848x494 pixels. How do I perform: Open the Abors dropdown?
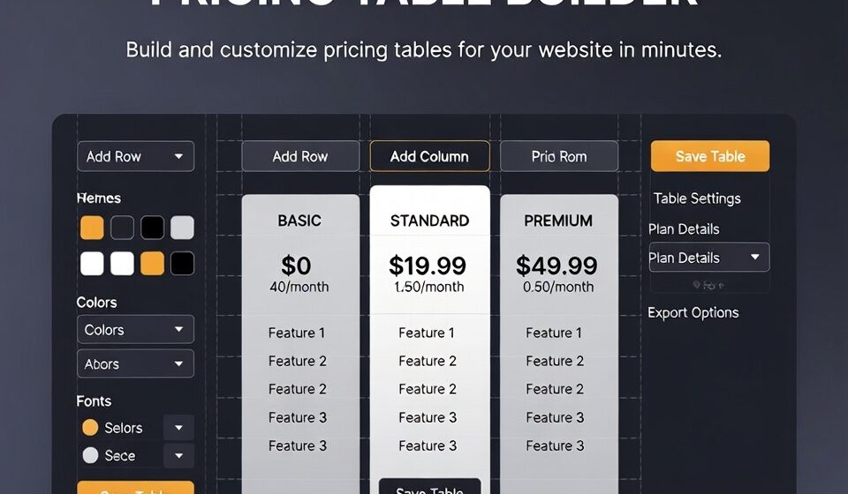click(136, 363)
